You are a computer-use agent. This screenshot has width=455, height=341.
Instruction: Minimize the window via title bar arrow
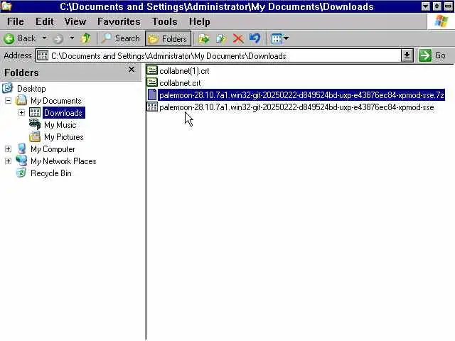(x=426, y=6)
